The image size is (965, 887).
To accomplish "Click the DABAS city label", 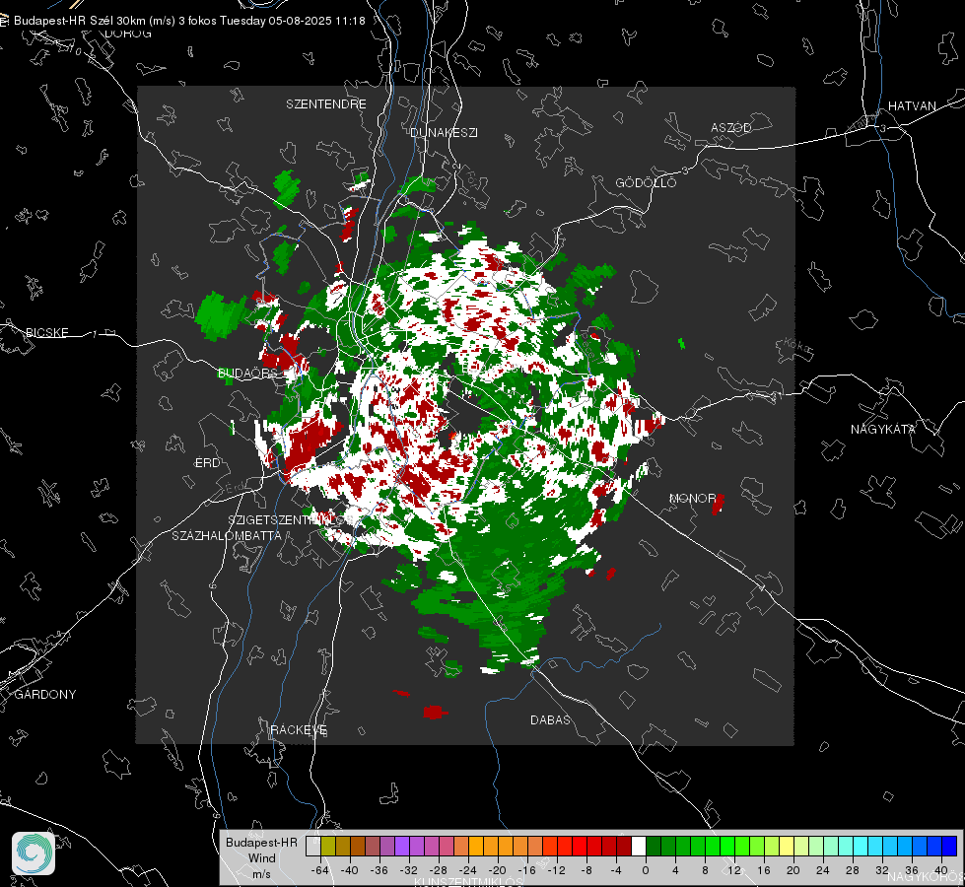I will 550,719.
